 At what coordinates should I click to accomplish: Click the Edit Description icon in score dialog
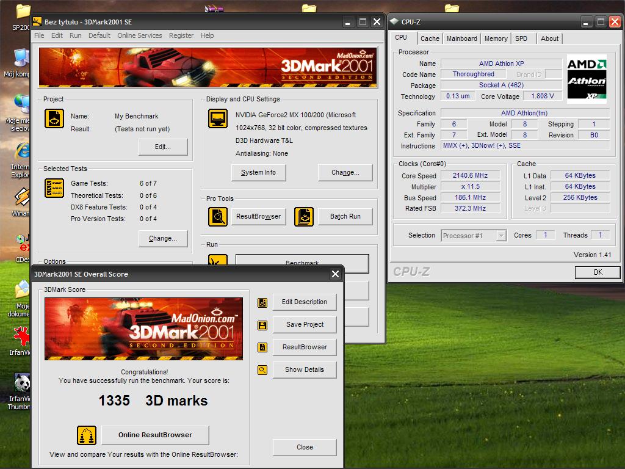coord(262,303)
